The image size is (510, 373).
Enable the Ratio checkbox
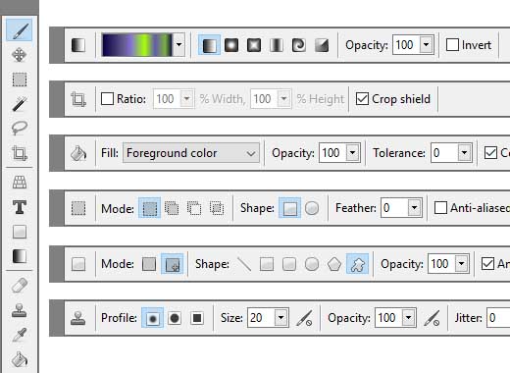(x=107, y=98)
